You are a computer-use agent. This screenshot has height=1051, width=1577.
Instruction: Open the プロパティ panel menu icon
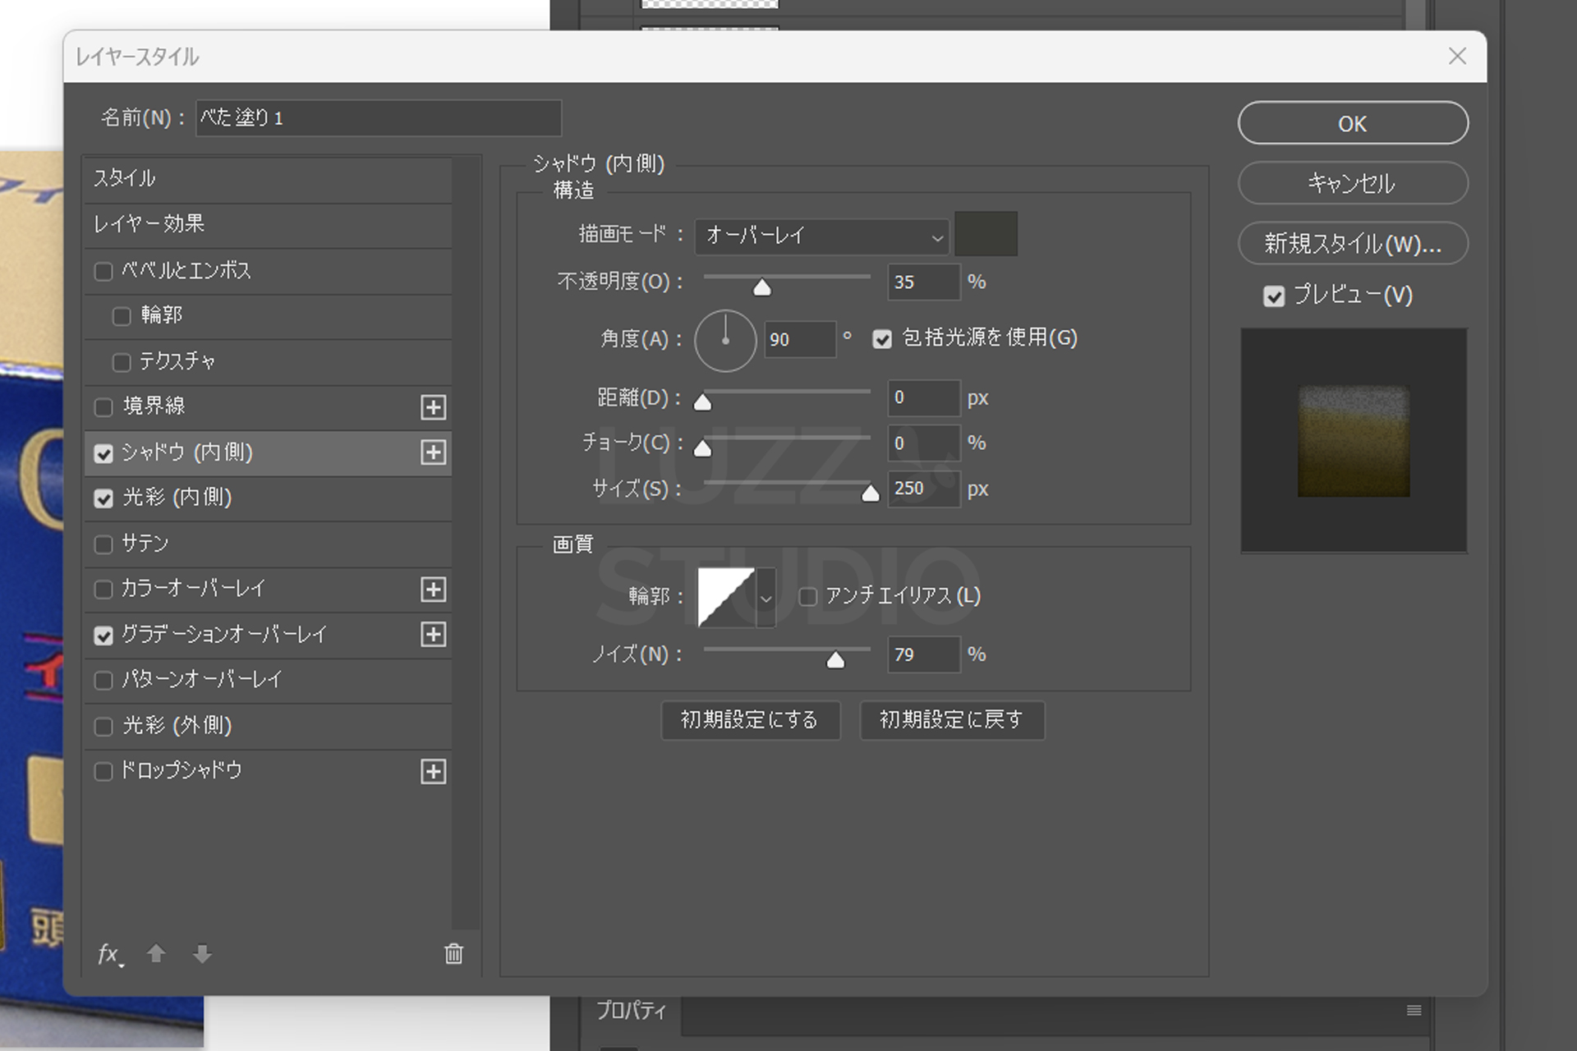point(1414,1011)
